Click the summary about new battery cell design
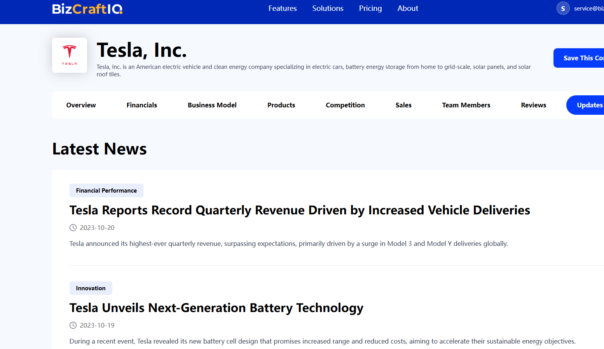Image resolution: width=604 pixels, height=349 pixels. 323,341
